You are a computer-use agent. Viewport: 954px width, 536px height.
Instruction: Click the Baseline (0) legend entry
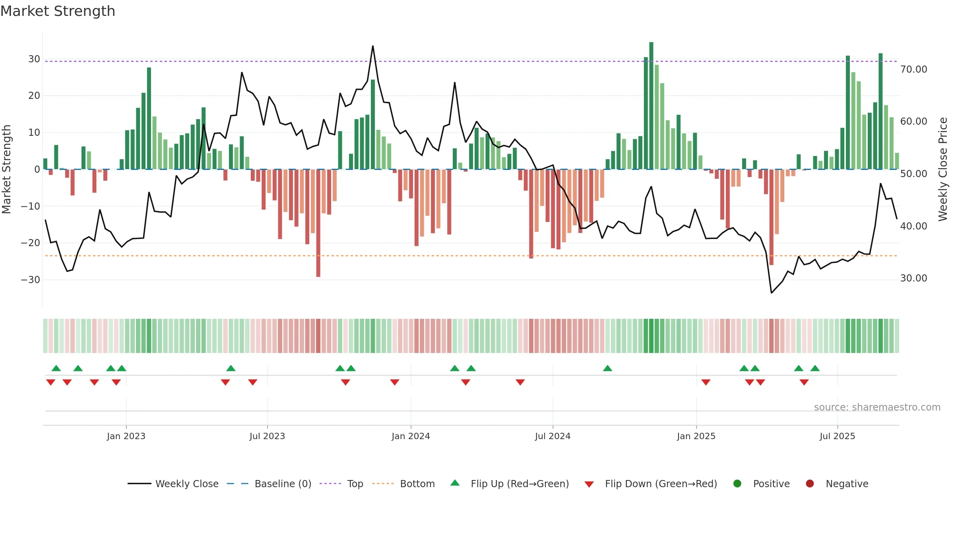269,484
